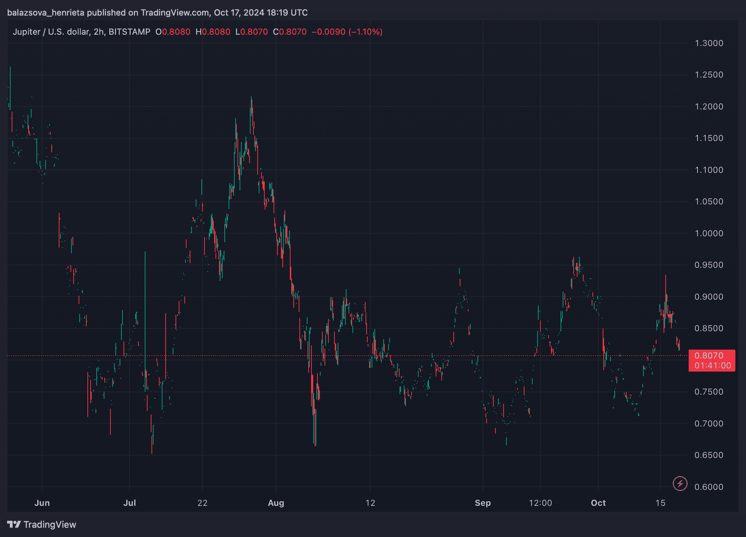
Task: Click the 1.0000 price axis label
Action: click(x=709, y=233)
